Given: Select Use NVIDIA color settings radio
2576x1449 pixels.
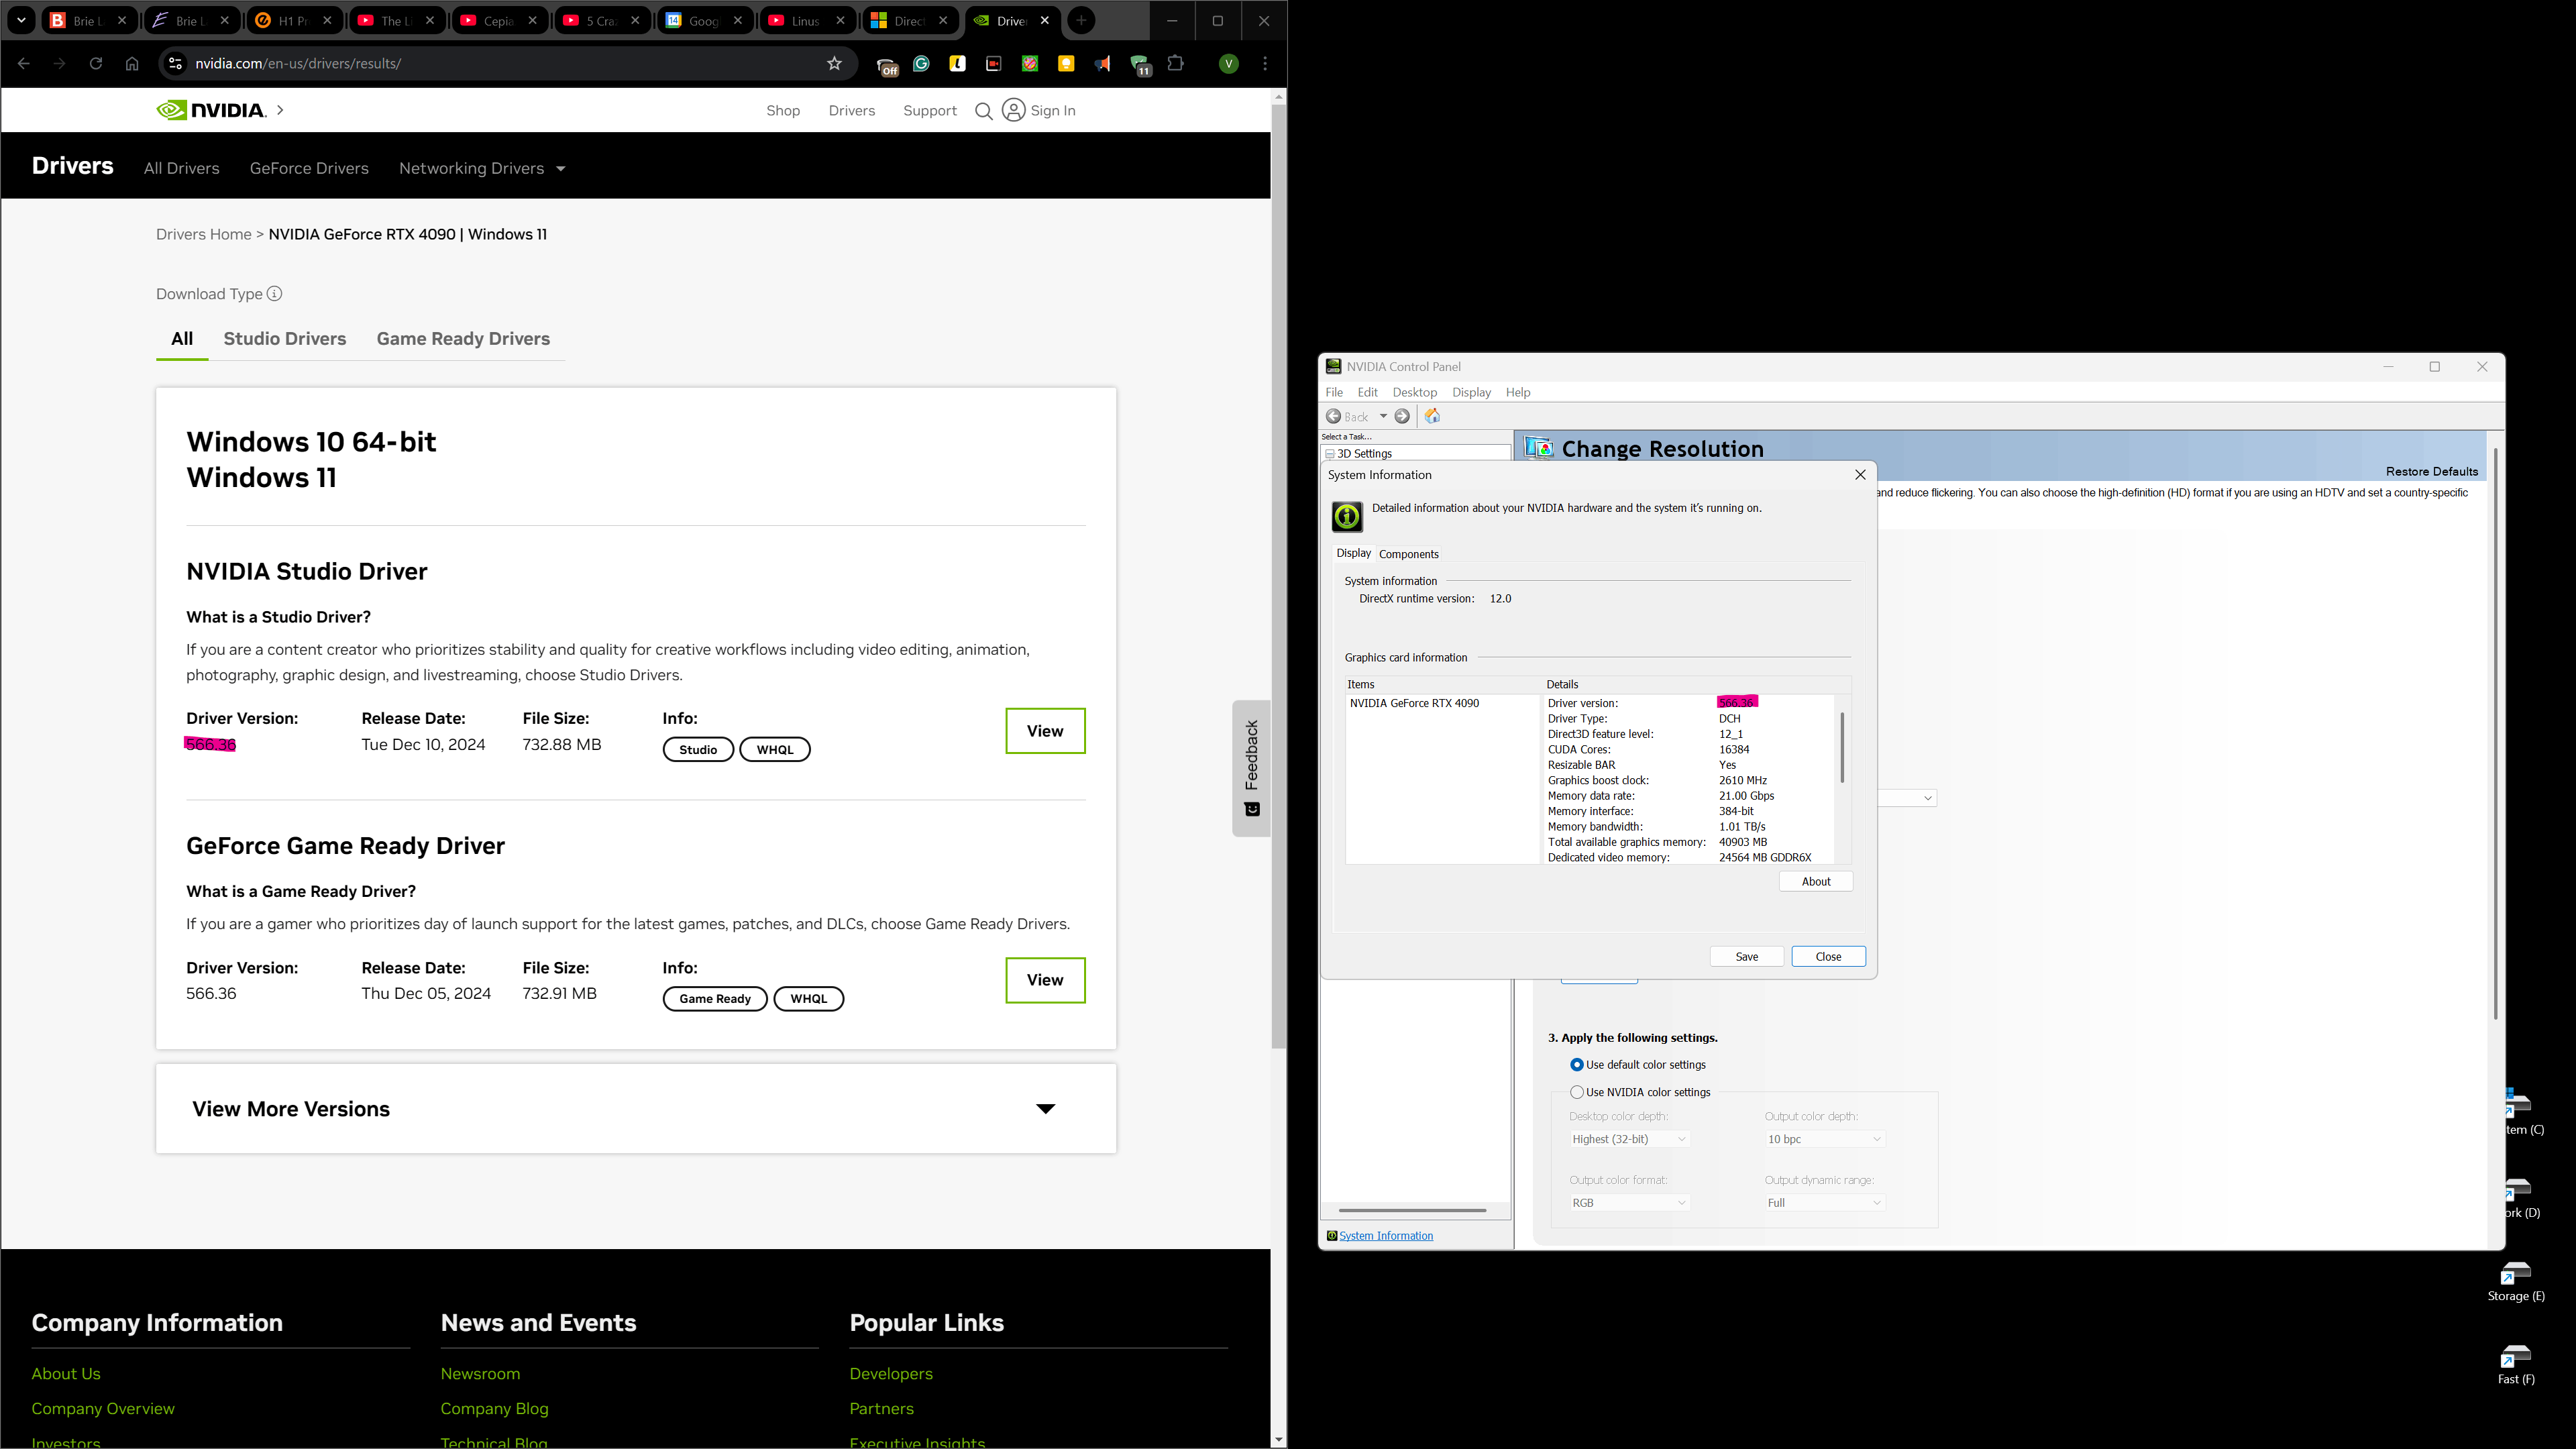Looking at the screenshot, I should point(1577,1092).
